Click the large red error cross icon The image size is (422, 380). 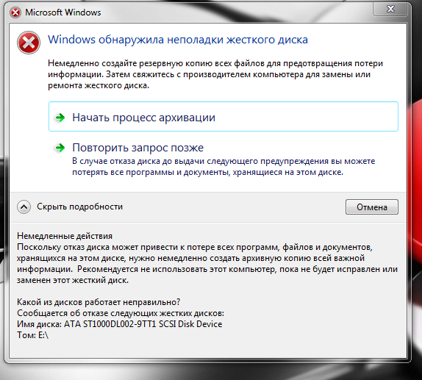point(29,43)
